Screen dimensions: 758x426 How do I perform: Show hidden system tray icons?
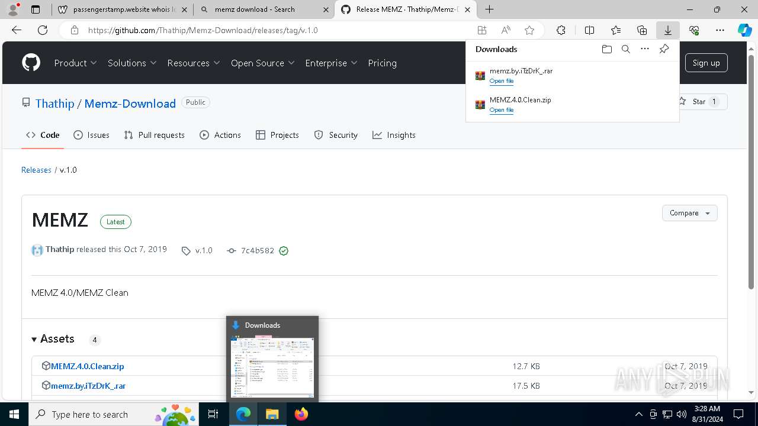pyautogui.click(x=638, y=414)
